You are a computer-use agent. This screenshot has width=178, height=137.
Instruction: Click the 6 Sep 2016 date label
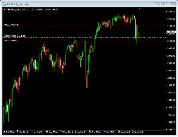pyautogui.click(x=138, y=132)
